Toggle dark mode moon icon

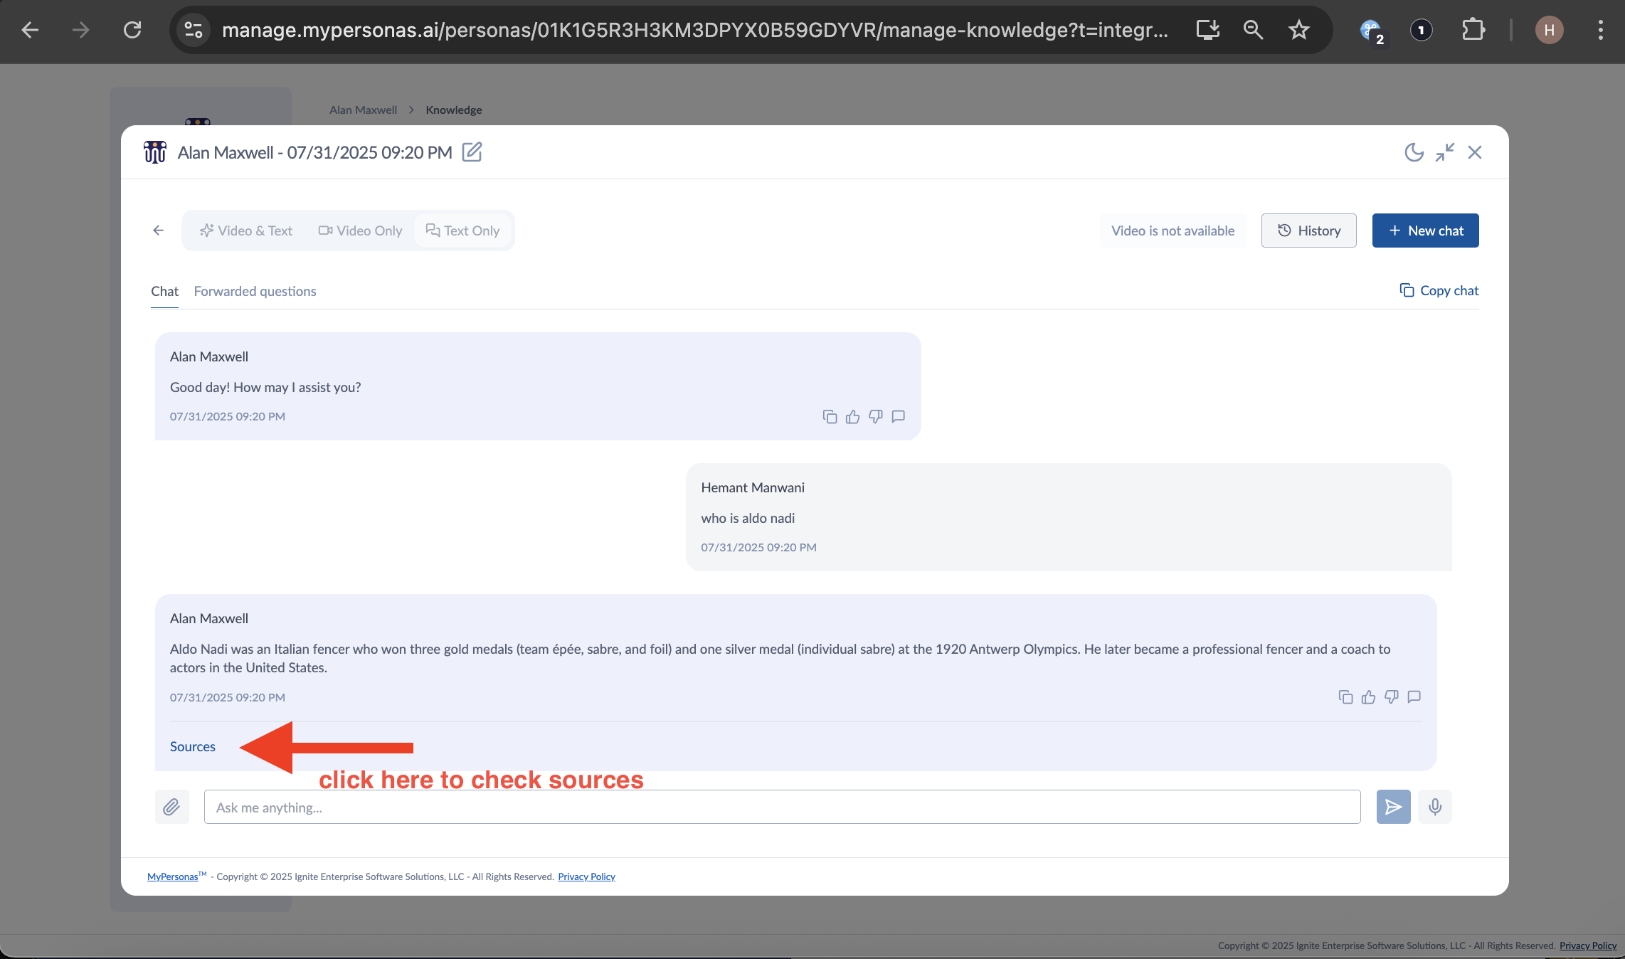(1414, 152)
